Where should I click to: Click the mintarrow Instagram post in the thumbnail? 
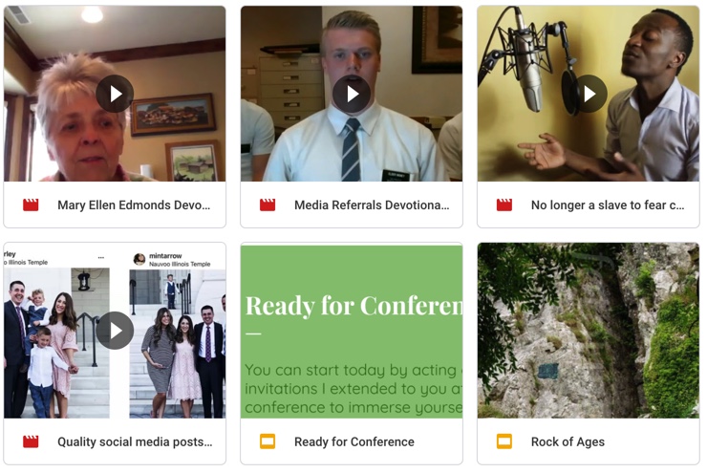pyautogui.click(x=178, y=334)
